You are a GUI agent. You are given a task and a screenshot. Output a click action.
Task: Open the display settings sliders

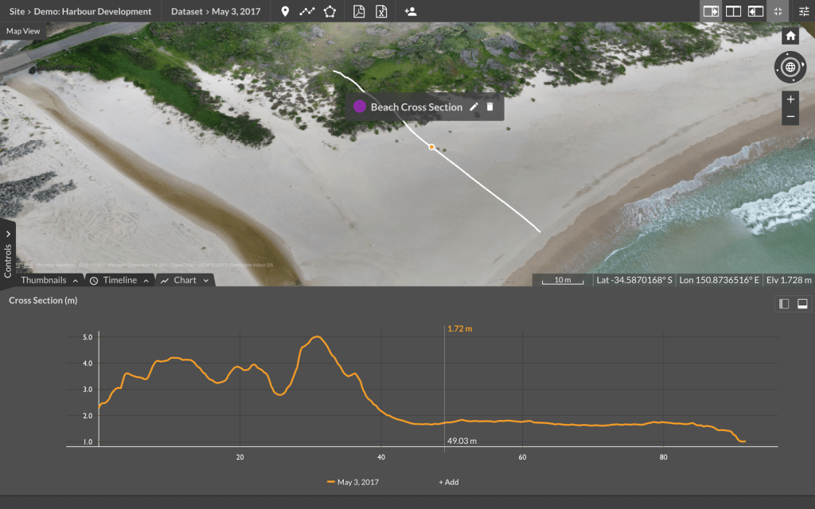[x=802, y=11]
